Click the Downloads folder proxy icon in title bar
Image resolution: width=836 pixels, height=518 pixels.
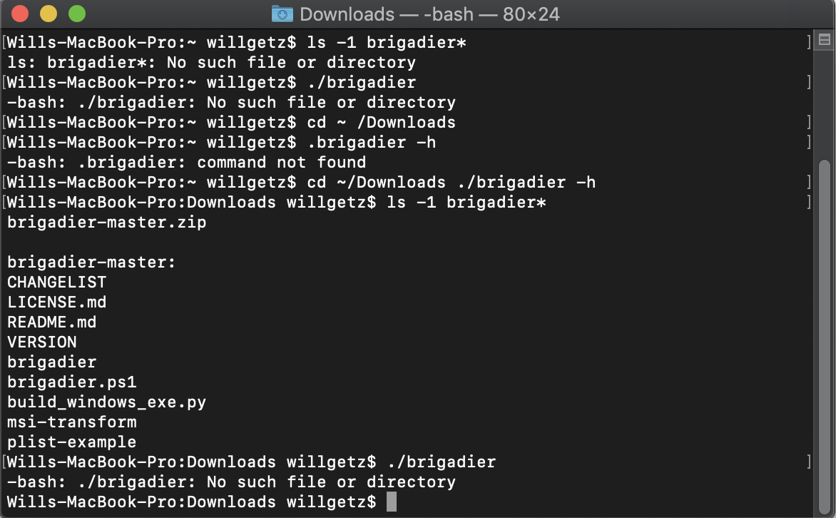(x=282, y=14)
